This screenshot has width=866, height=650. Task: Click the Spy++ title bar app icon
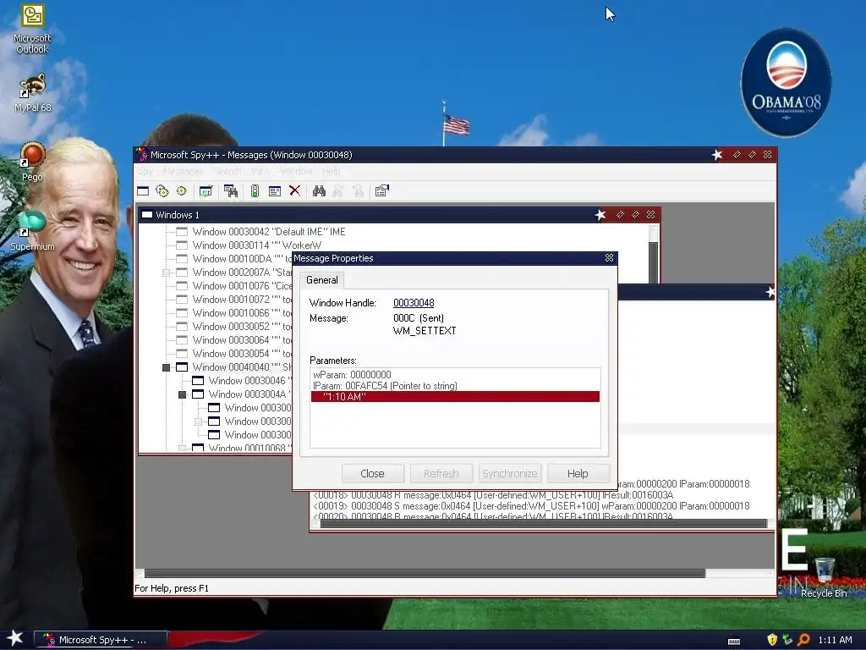point(142,155)
